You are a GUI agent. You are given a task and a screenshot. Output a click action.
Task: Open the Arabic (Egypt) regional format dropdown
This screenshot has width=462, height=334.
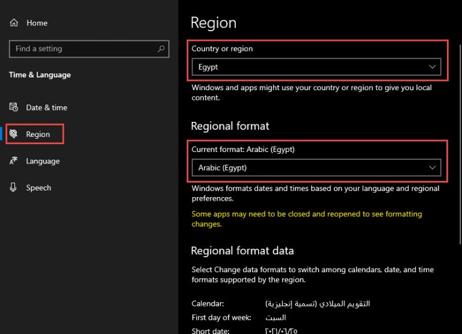tap(316, 168)
